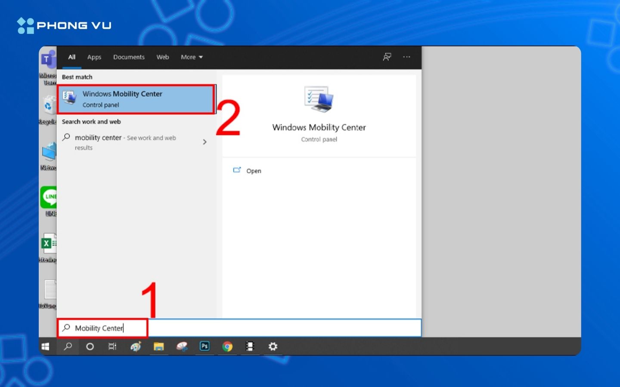This screenshot has height=387, width=620.
Task: Activate Cortana on the taskbar
Action: pos(90,347)
